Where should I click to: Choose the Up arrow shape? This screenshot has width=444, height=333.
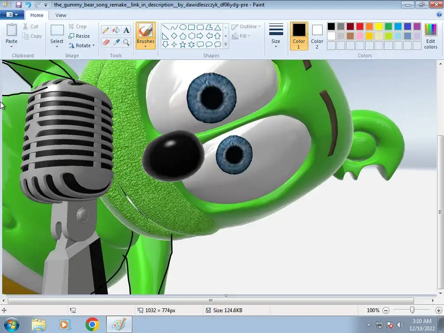[218, 36]
